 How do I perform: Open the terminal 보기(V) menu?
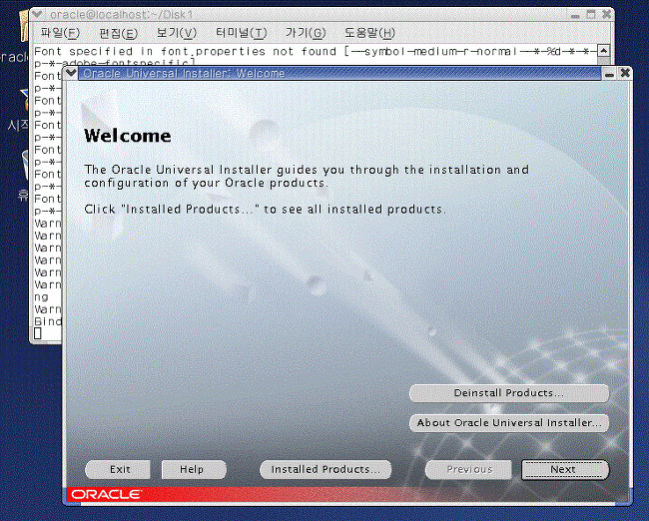click(x=177, y=33)
